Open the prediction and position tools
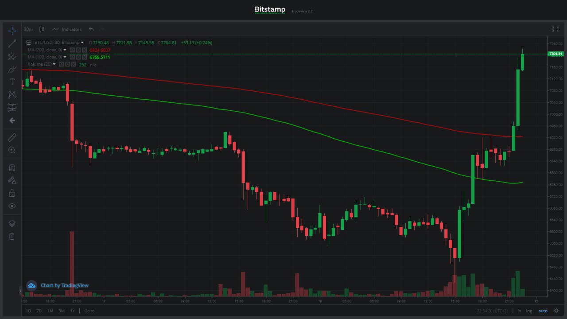Screen dimensions: 567x319 pos(12,108)
